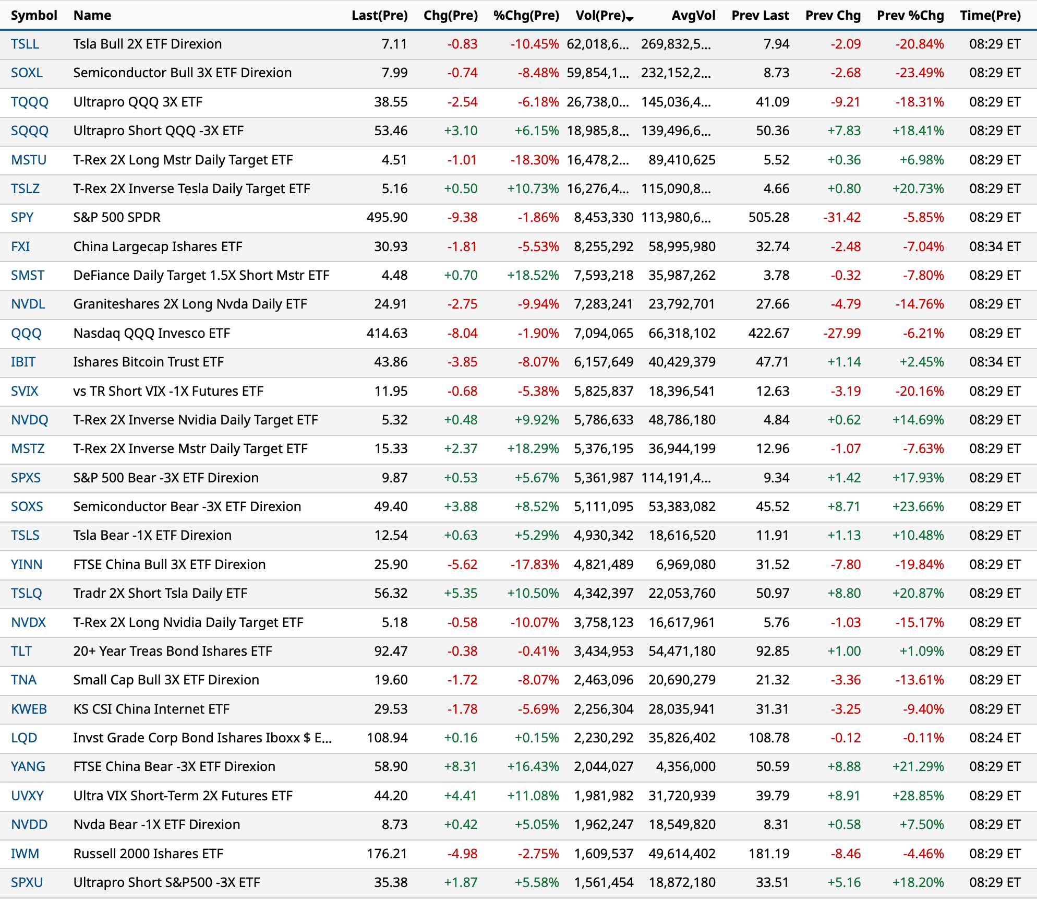Open the TSLL symbol link

(x=25, y=44)
